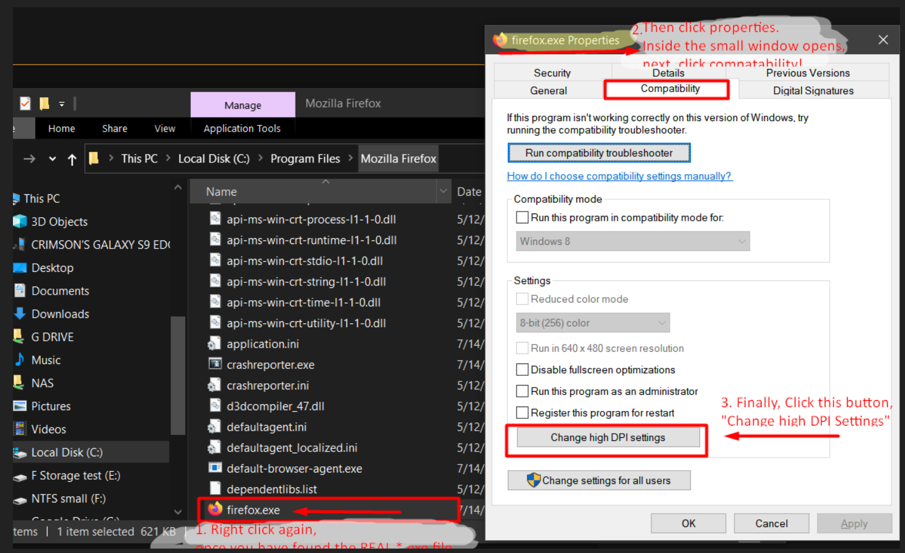This screenshot has height=553, width=905.
Task: Select the 3D Objects folder icon
Action: coord(20,221)
